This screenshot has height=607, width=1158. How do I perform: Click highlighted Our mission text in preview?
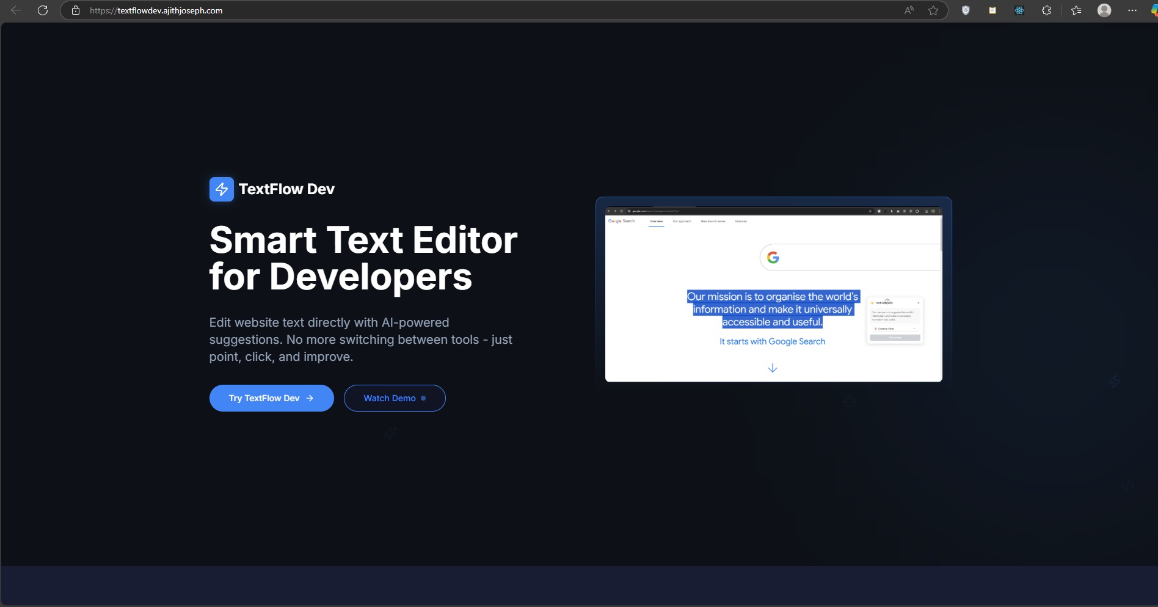[773, 309]
